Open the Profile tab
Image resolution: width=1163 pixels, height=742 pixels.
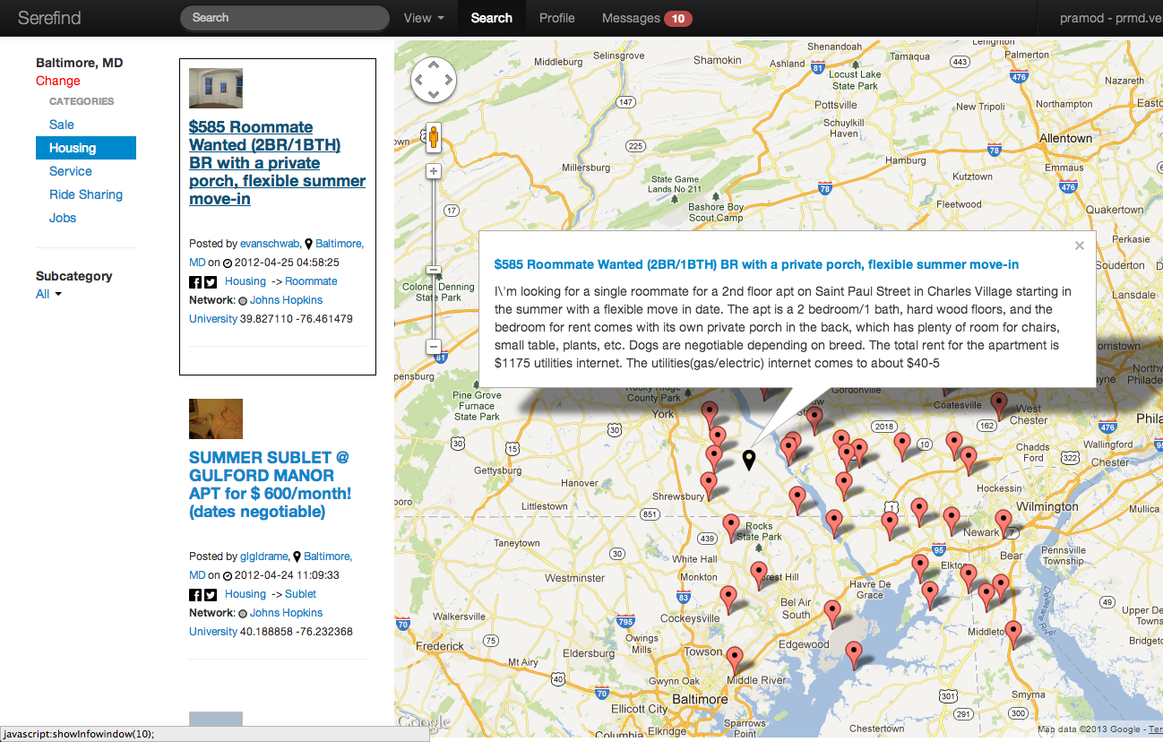(x=556, y=18)
